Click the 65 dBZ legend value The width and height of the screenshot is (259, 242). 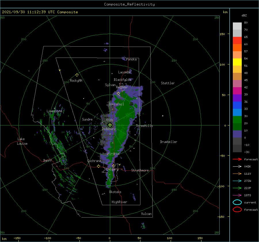(246, 37)
